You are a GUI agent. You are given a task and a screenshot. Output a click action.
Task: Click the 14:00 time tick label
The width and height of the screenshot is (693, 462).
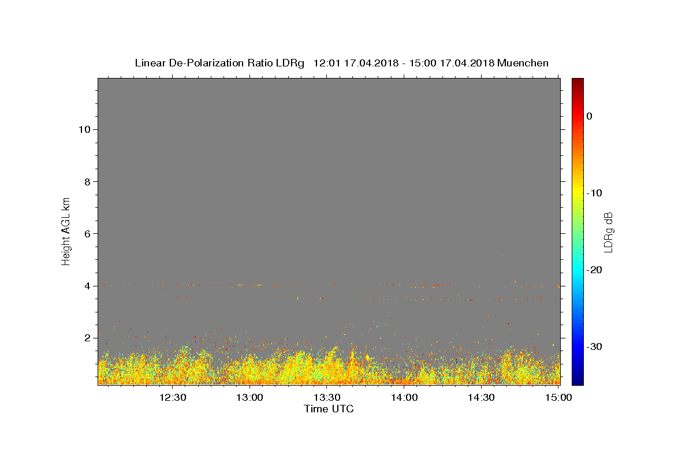(404, 397)
